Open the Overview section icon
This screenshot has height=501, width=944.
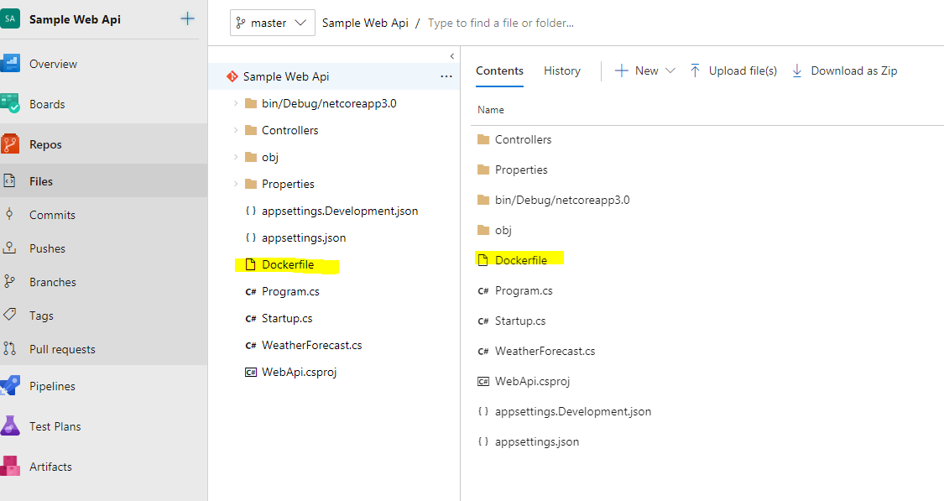(x=9, y=63)
